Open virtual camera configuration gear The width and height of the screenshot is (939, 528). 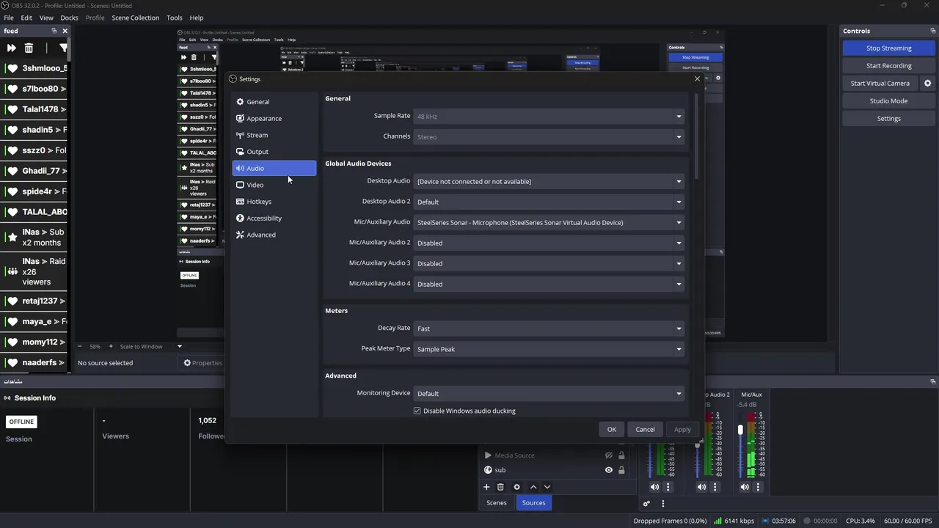pos(927,84)
